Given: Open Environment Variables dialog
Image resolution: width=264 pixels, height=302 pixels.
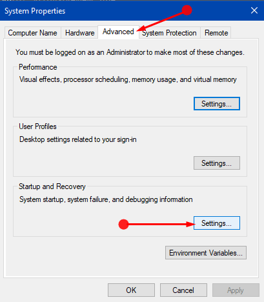Looking at the screenshot, I should pyautogui.click(x=206, y=253).
